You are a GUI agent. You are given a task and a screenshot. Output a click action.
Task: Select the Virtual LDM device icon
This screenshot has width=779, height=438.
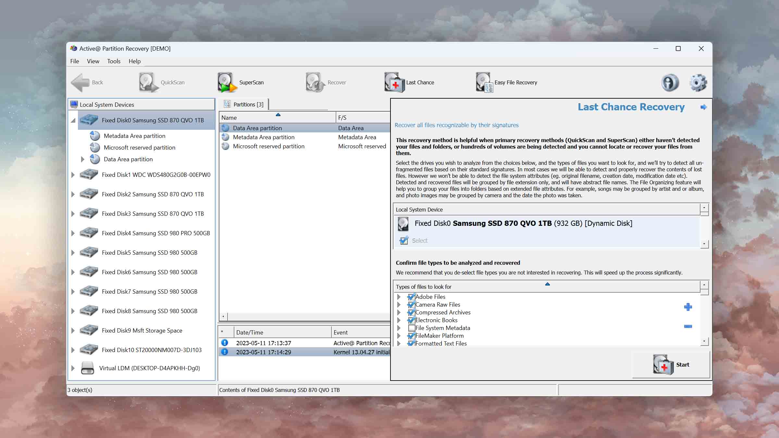(87, 368)
